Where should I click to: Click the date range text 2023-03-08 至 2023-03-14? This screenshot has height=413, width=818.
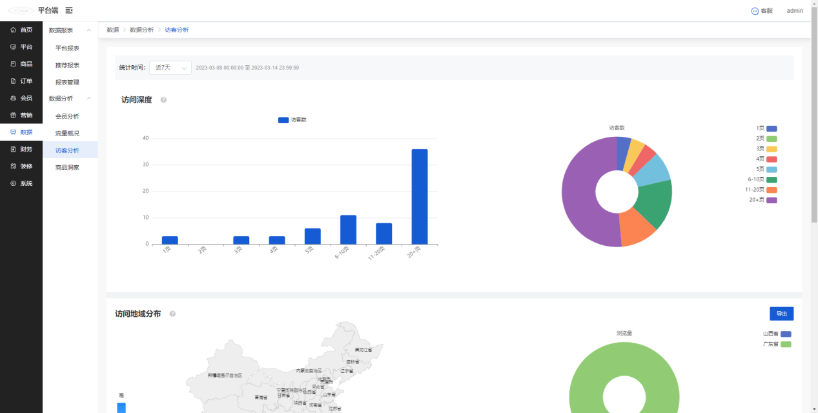coord(247,68)
